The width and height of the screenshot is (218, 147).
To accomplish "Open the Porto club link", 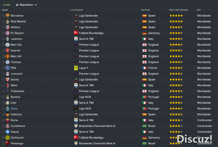I will [14, 108].
